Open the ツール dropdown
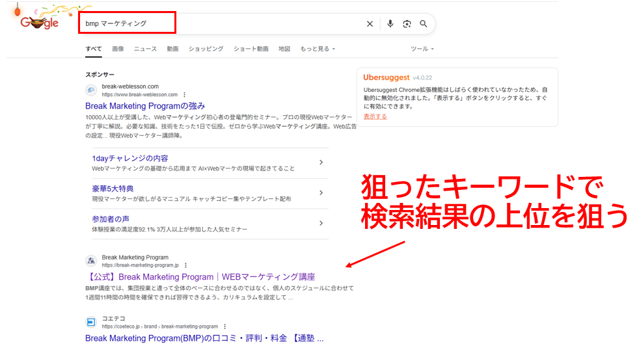The width and height of the screenshot is (639, 357). tap(422, 49)
